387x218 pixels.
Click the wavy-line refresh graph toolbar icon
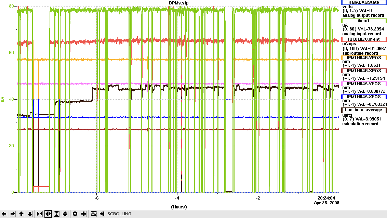point(94,214)
